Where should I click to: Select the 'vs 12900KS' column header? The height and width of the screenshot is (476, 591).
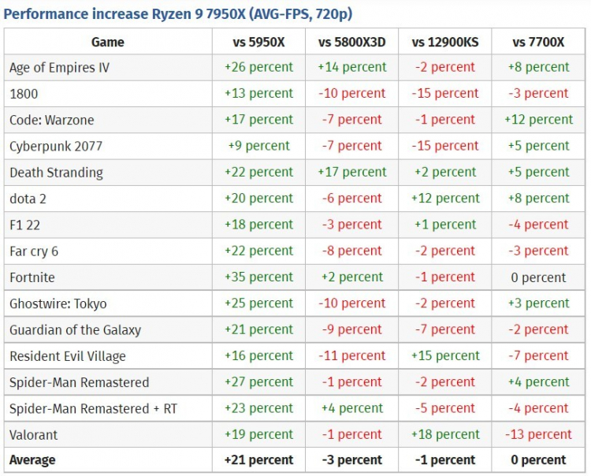[x=445, y=42]
